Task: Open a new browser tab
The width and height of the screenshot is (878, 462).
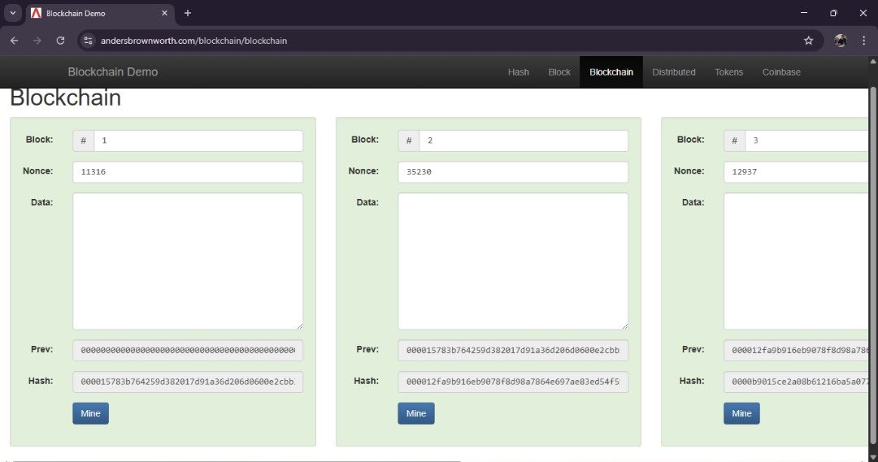Action: point(188,13)
